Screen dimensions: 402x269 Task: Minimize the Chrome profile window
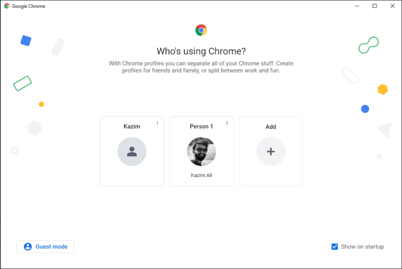(x=357, y=6)
